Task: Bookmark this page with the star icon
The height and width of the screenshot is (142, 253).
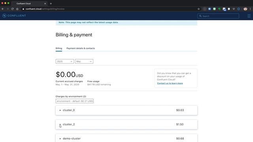Action: 198,9
